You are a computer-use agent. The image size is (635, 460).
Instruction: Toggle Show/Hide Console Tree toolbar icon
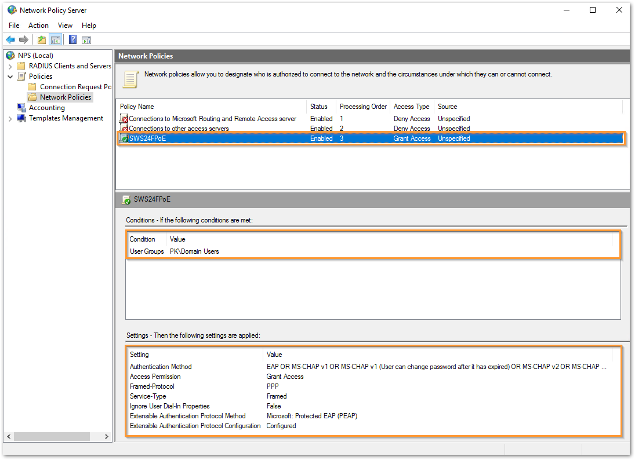(x=55, y=40)
